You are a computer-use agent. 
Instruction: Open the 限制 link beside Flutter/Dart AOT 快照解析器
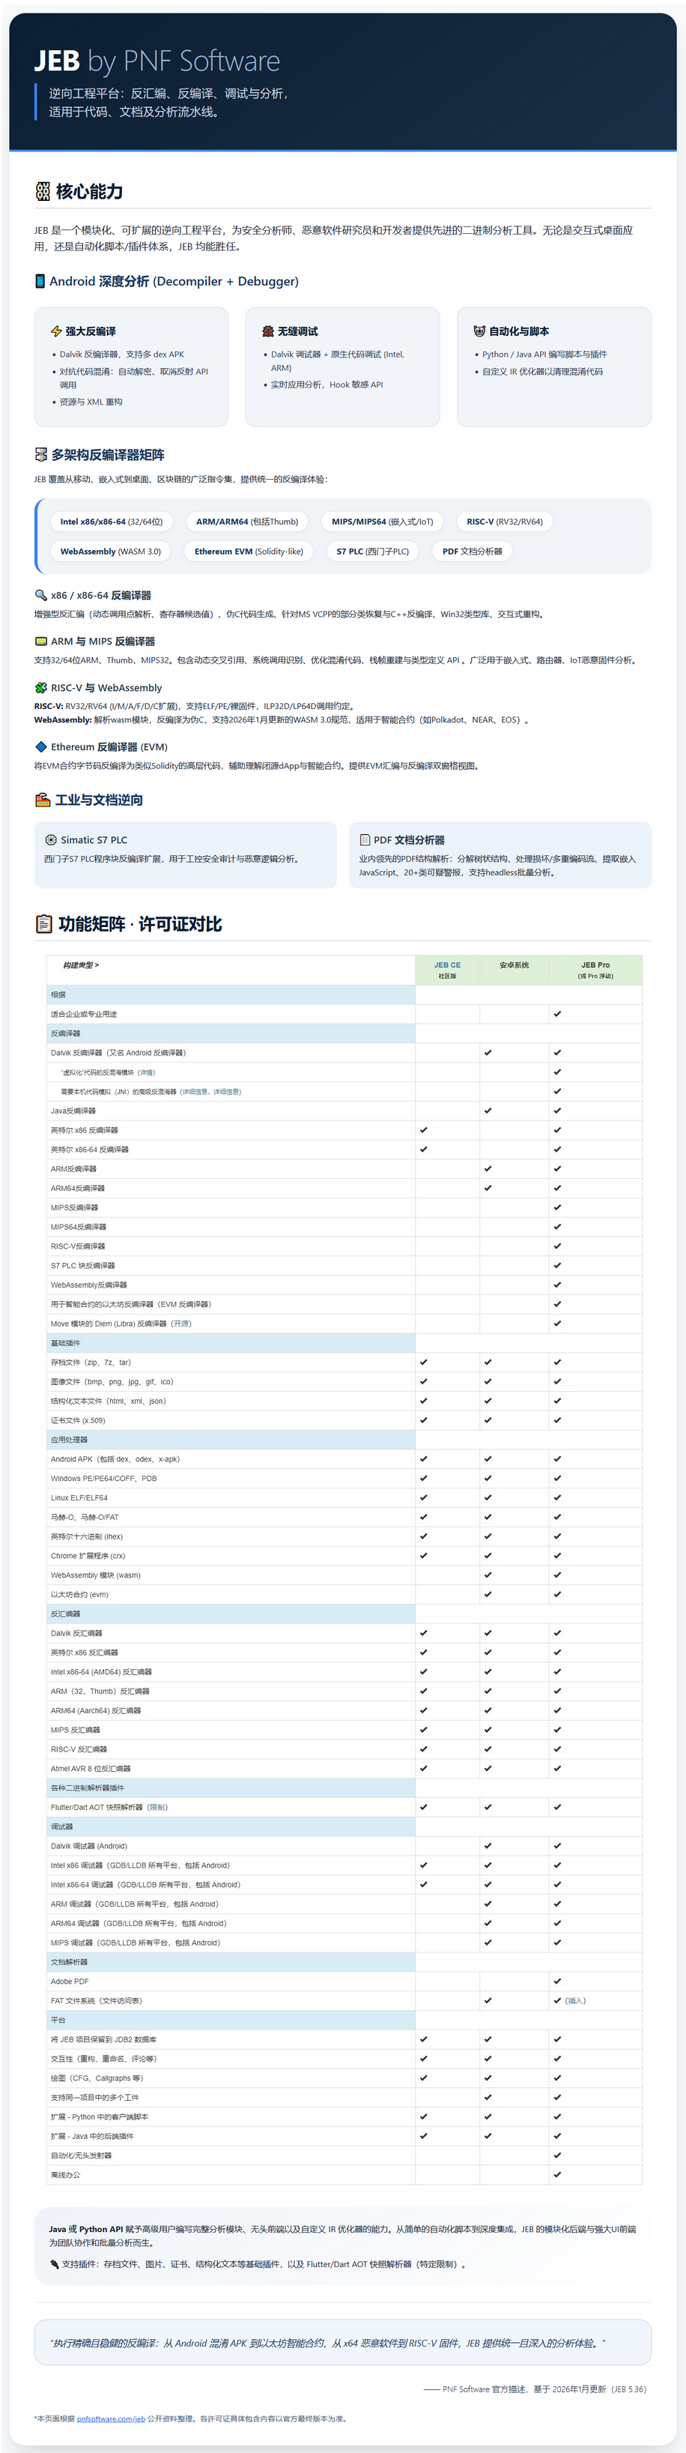click(x=158, y=1806)
